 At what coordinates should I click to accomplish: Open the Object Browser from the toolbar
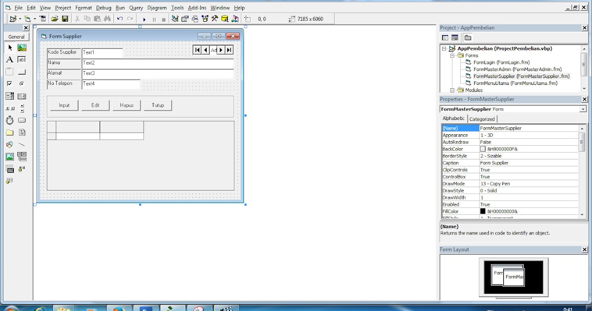point(204,18)
